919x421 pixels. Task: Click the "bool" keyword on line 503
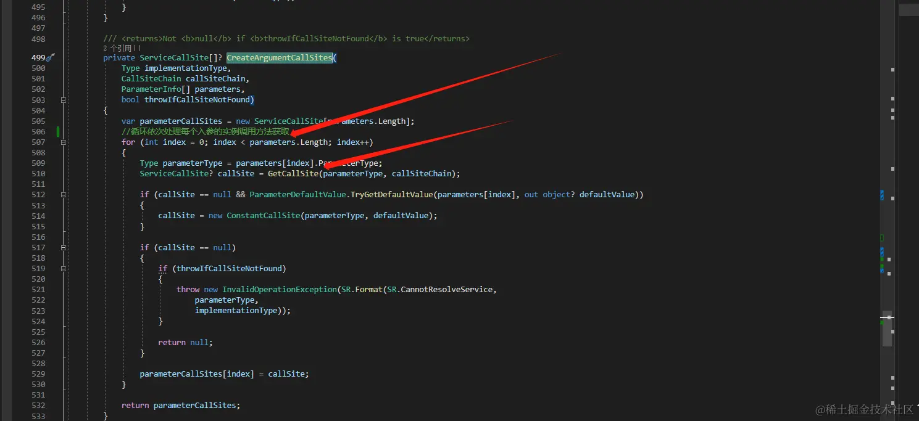pyautogui.click(x=131, y=100)
